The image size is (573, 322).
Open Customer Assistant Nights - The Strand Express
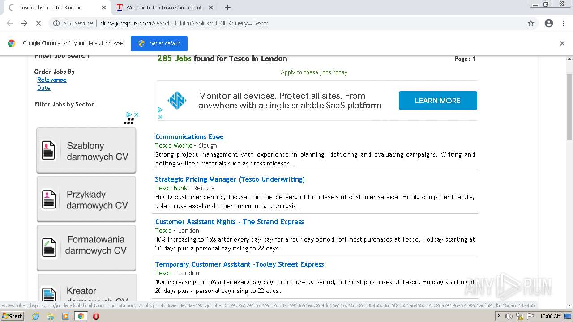[230, 222]
